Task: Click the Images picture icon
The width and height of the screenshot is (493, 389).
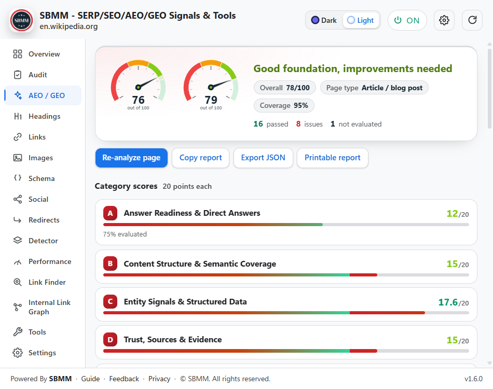Action: coord(18,158)
